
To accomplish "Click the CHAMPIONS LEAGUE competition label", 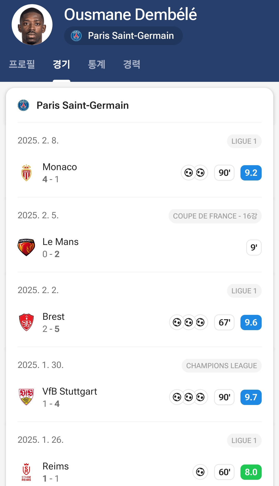I will 221,366.
